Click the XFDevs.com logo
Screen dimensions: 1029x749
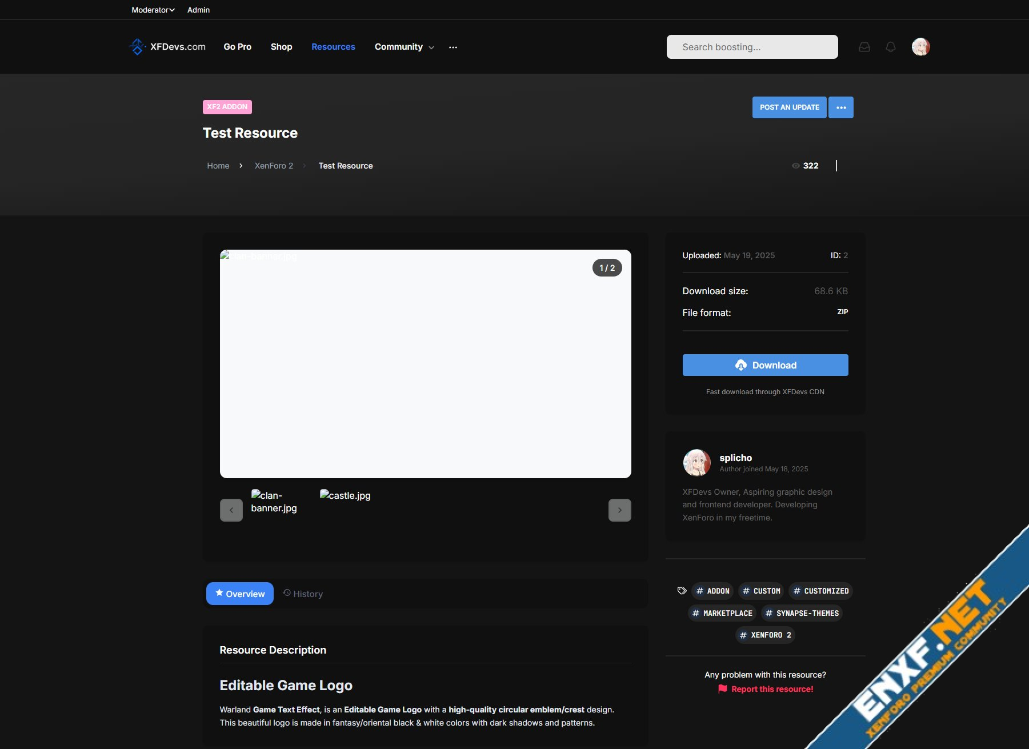point(167,47)
